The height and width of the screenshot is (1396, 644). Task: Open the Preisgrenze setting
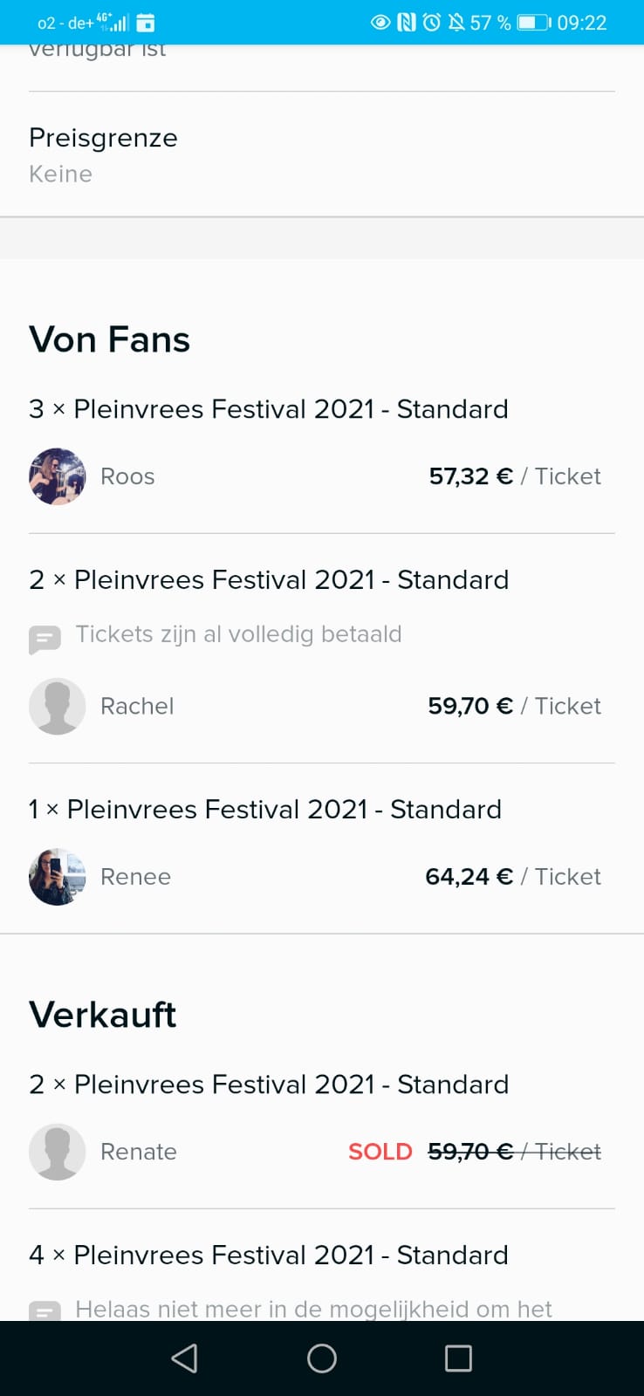click(103, 154)
